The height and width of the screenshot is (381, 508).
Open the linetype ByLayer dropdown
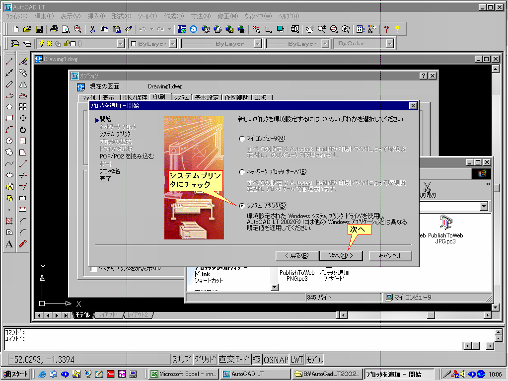click(258, 44)
